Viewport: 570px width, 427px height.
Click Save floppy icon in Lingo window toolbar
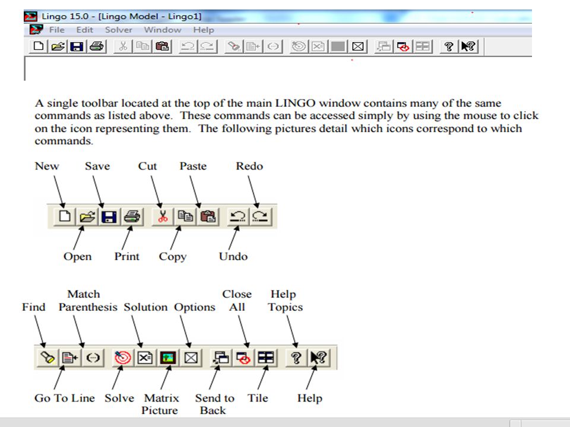[77, 46]
